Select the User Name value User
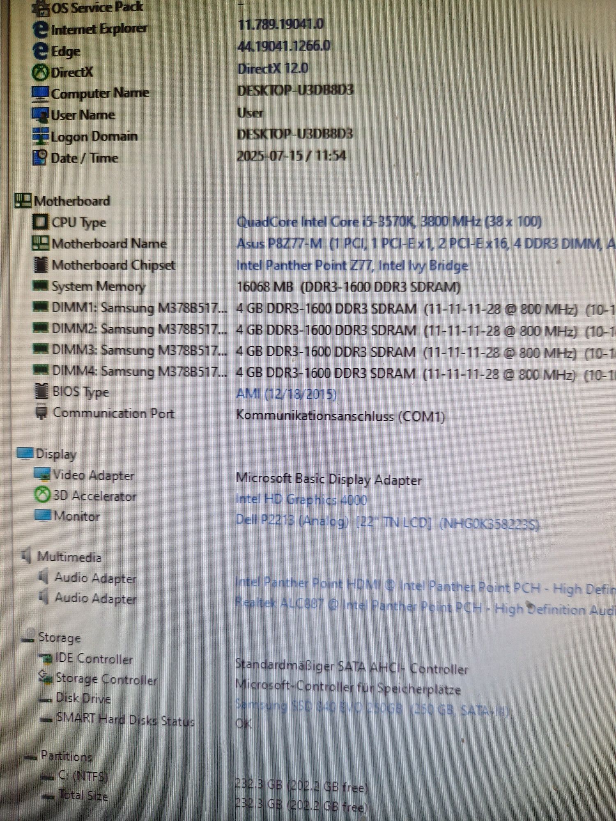Screen dimensions: 616x821 pos(250,112)
